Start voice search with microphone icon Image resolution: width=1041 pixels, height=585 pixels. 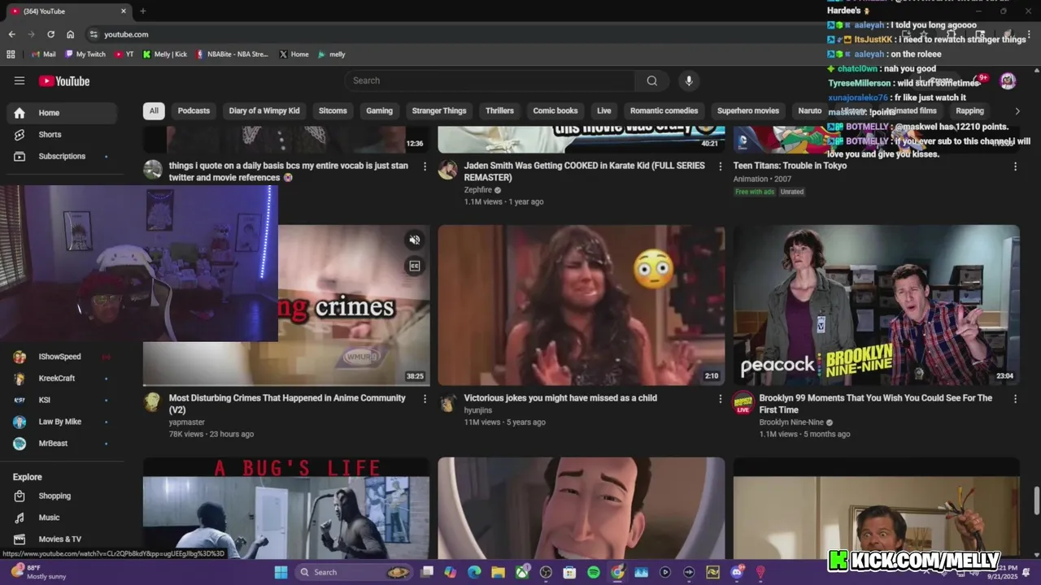[689, 80]
